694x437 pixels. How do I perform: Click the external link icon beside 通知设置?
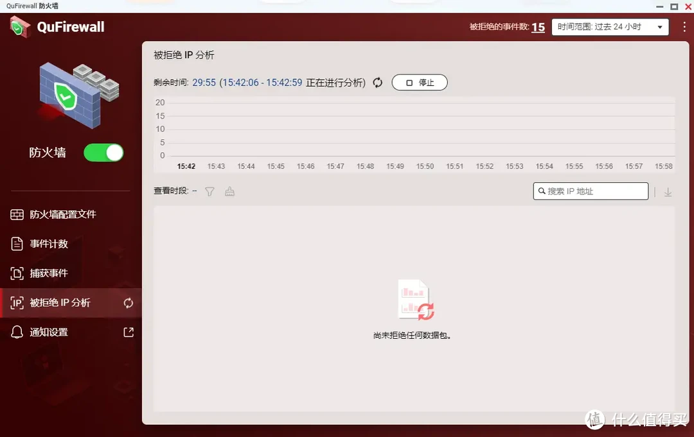click(x=129, y=332)
